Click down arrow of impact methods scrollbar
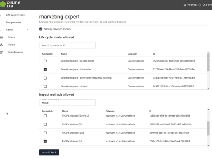The image size is (212, 159). tap(208, 146)
